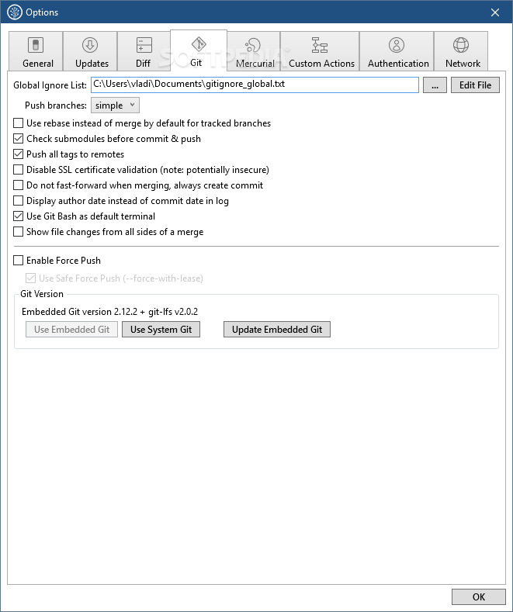Click Use System Git button

click(161, 330)
